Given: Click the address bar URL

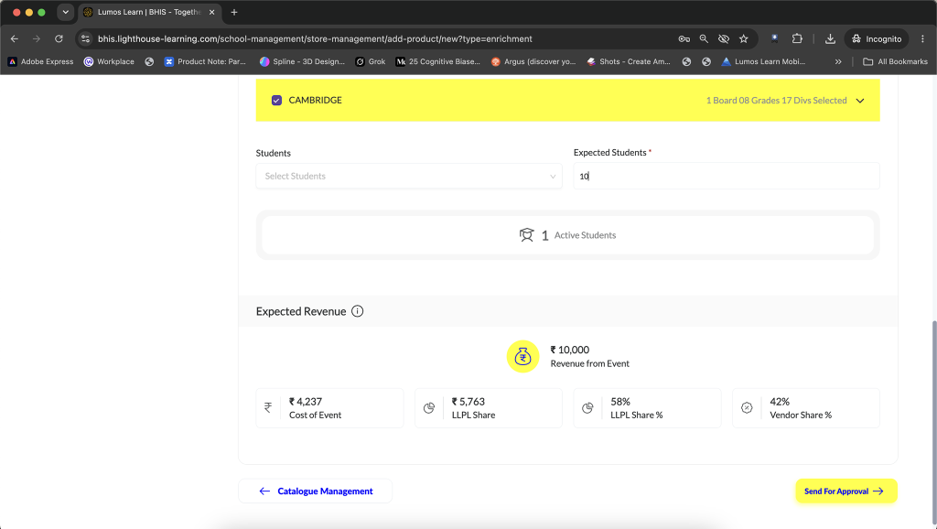Looking at the screenshot, I should (315, 38).
